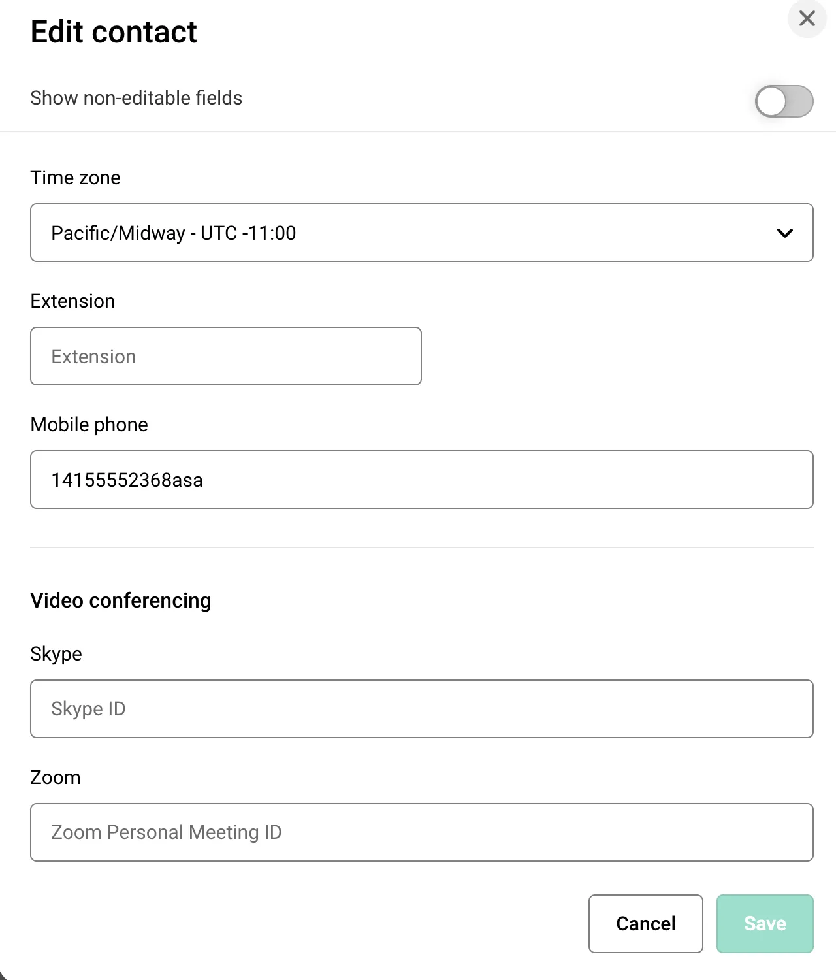Click the "Edit contact" dialog title
The height and width of the screenshot is (980, 836).
pos(114,32)
